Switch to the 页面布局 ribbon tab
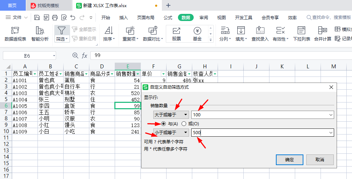 click(x=146, y=18)
